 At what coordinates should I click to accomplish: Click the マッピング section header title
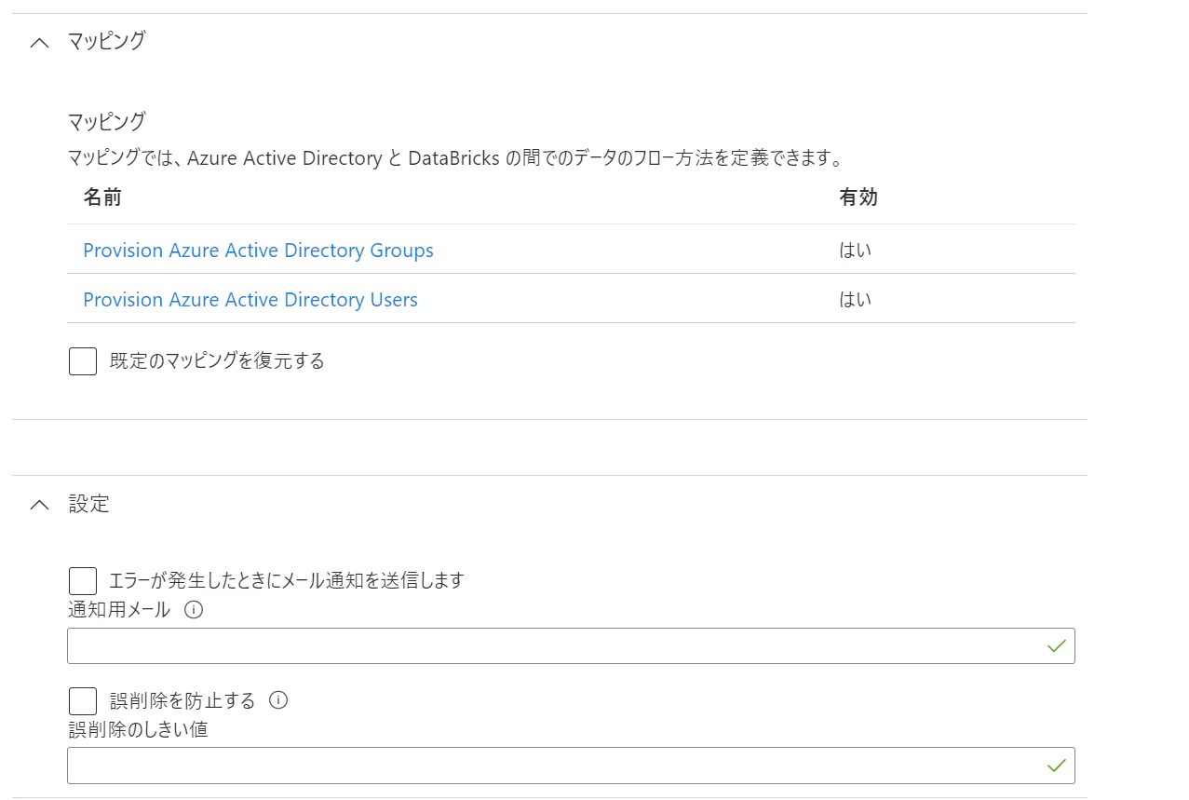pyautogui.click(x=107, y=41)
